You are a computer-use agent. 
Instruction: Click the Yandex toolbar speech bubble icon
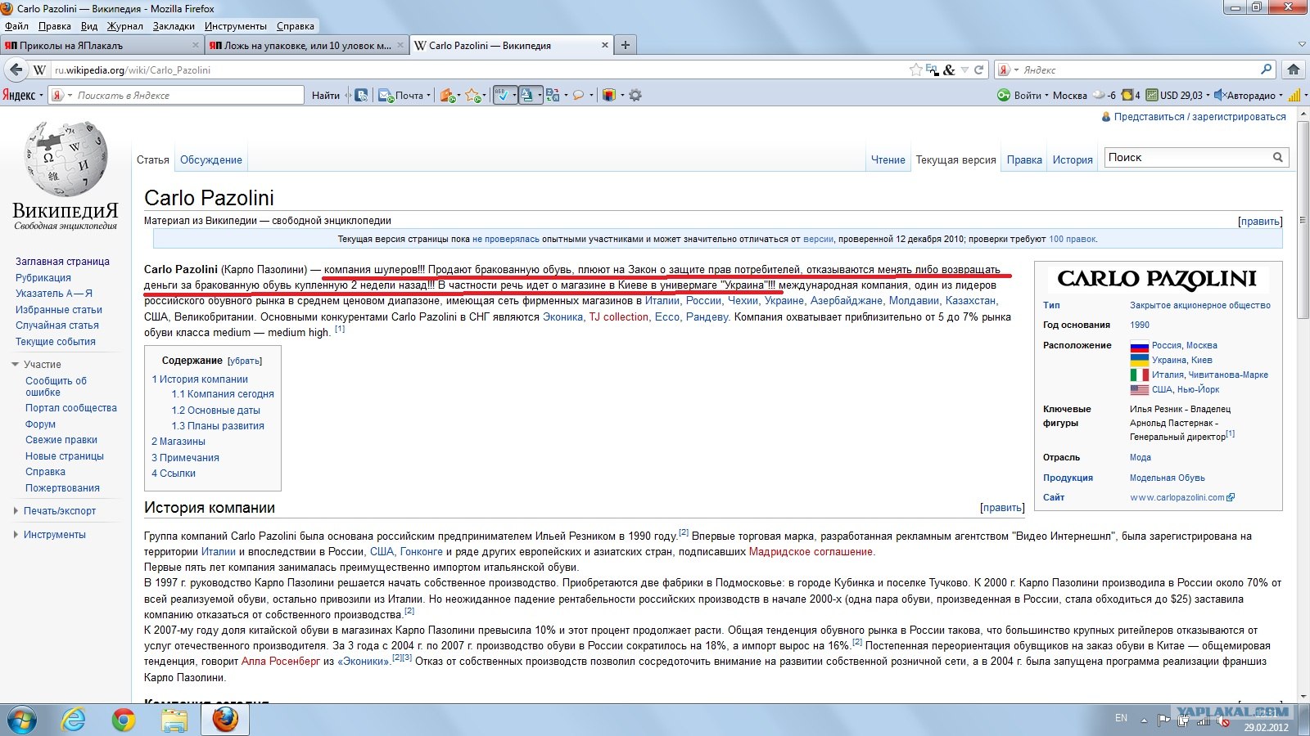[578, 96]
